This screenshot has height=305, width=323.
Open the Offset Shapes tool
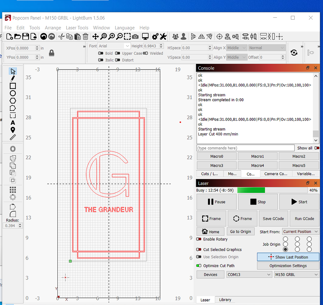pyautogui.click(x=13, y=149)
